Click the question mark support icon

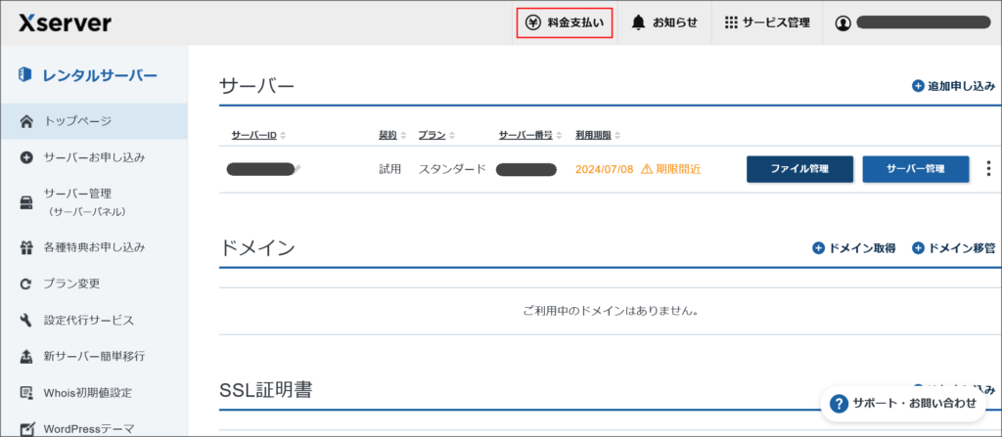click(x=838, y=403)
